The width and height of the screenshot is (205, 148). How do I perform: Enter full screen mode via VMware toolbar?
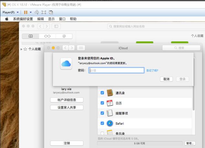44,12
